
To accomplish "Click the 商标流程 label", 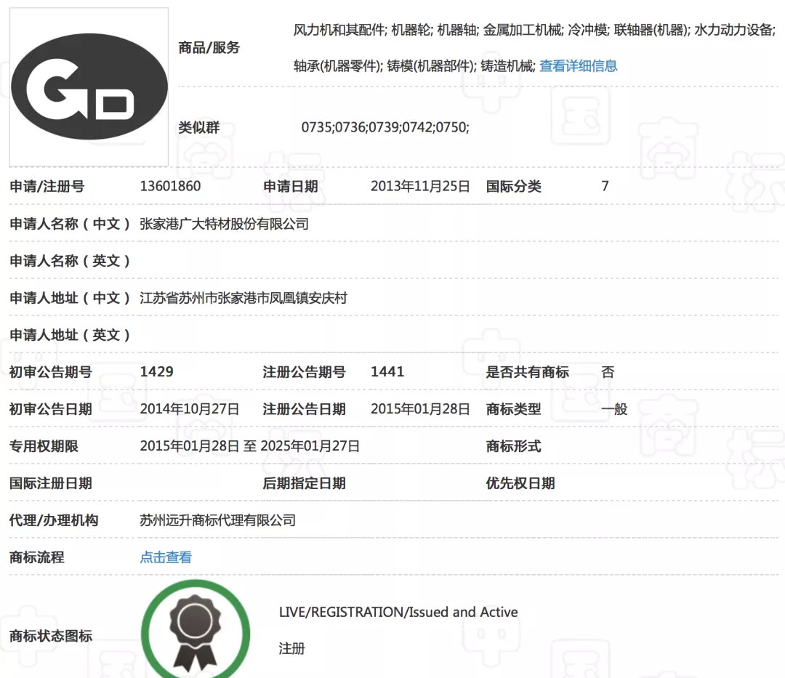I will point(37,557).
